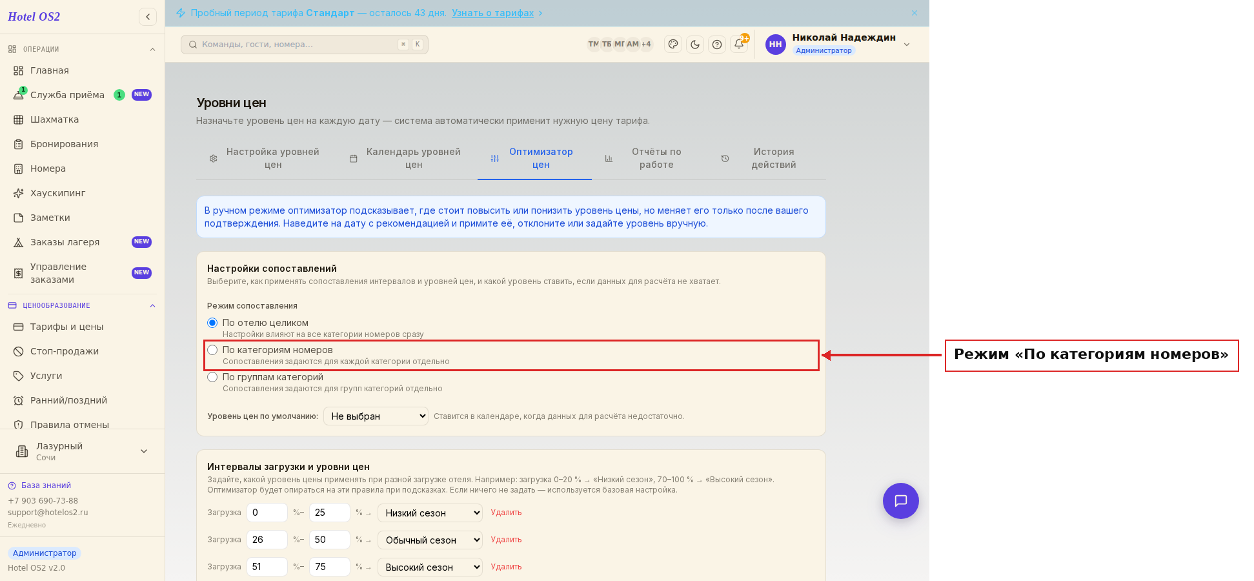Switch to История действий tab

[x=767, y=158]
